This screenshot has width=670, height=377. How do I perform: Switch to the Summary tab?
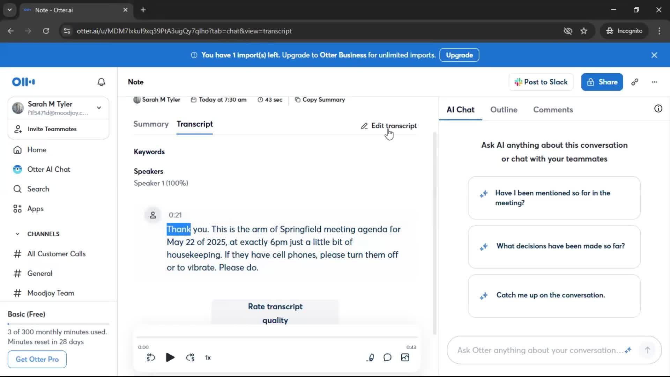[151, 124]
